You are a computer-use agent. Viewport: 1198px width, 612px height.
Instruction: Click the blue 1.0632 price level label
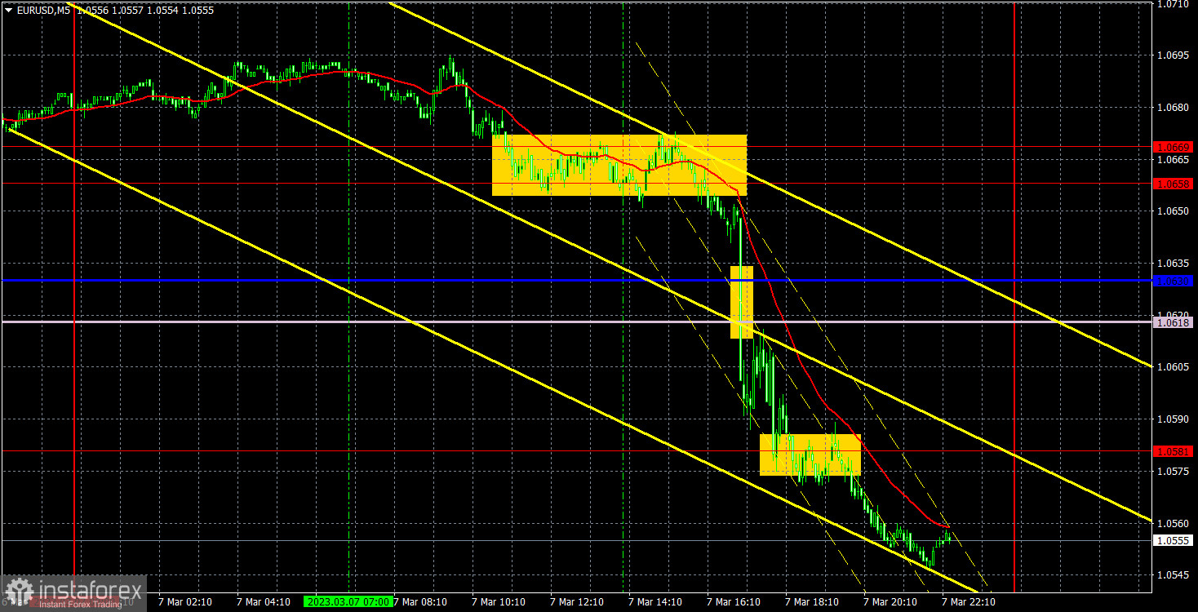(1174, 281)
